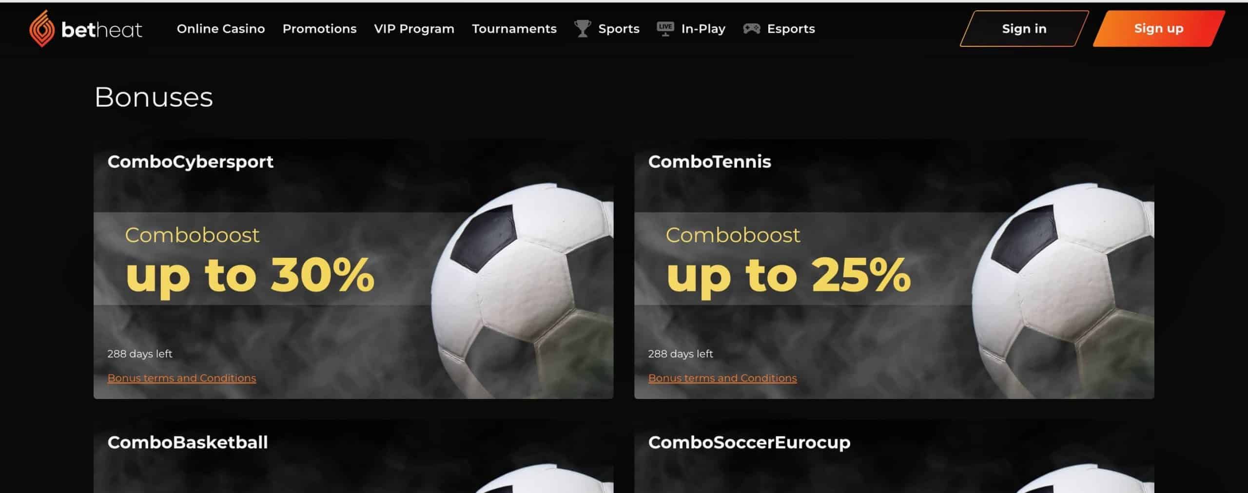
Task: Go to the Promotions page
Action: (x=319, y=29)
